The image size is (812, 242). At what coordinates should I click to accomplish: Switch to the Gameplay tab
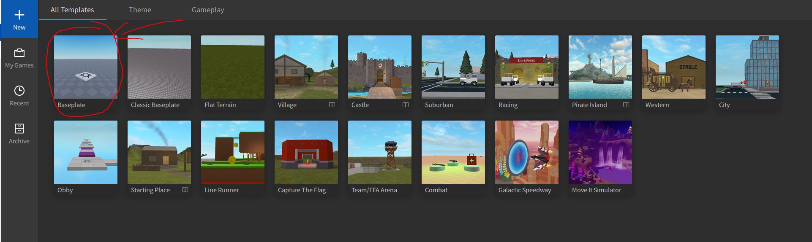(208, 10)
